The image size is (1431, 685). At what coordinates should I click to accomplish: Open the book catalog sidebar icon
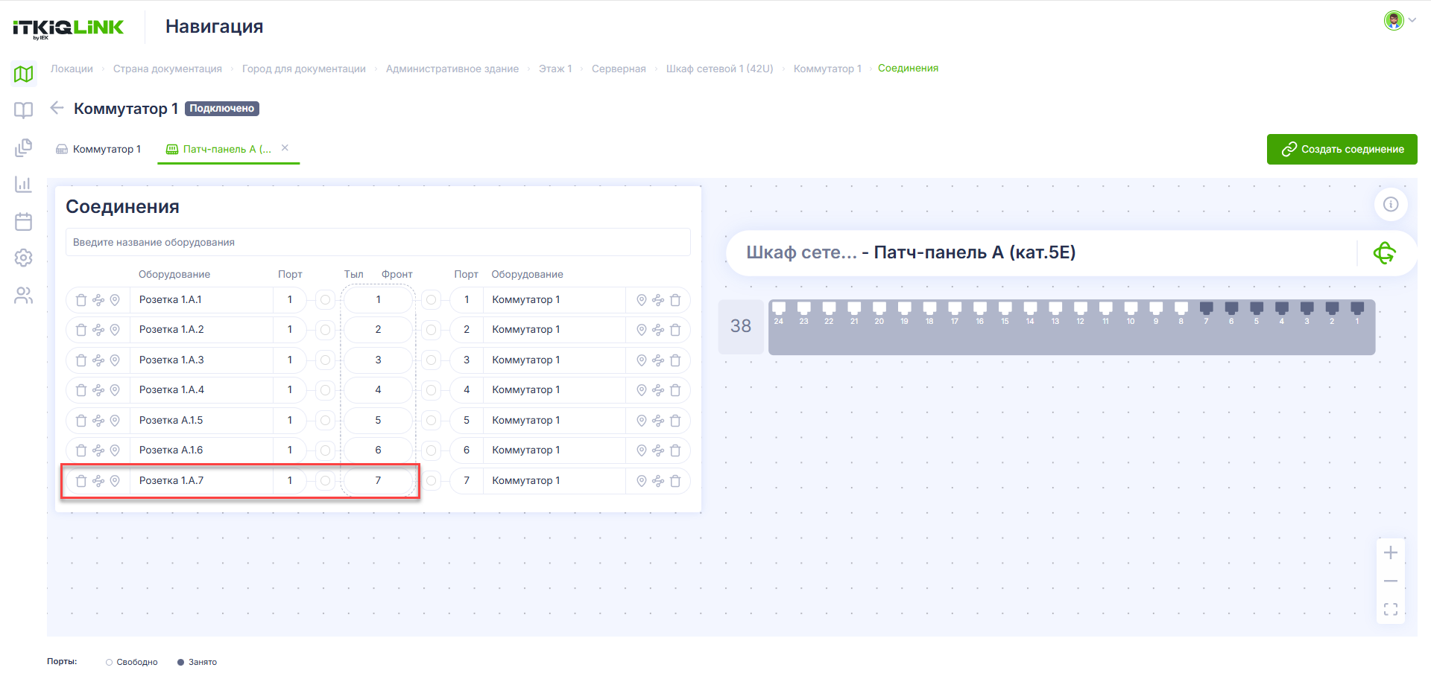tap(24, 110)
